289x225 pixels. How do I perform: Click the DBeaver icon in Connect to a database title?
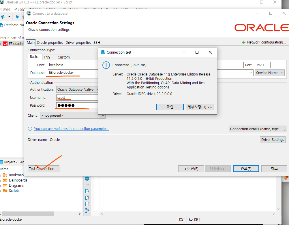[29, 14]
